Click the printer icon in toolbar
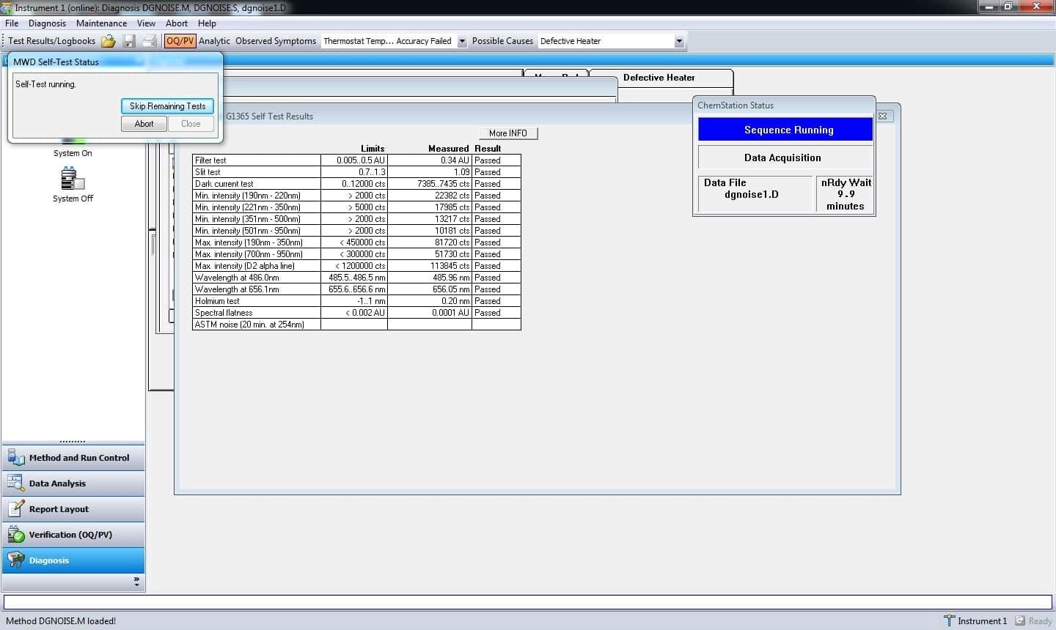The height and width of the screenshot is (630, 1056). click(150, 41)
